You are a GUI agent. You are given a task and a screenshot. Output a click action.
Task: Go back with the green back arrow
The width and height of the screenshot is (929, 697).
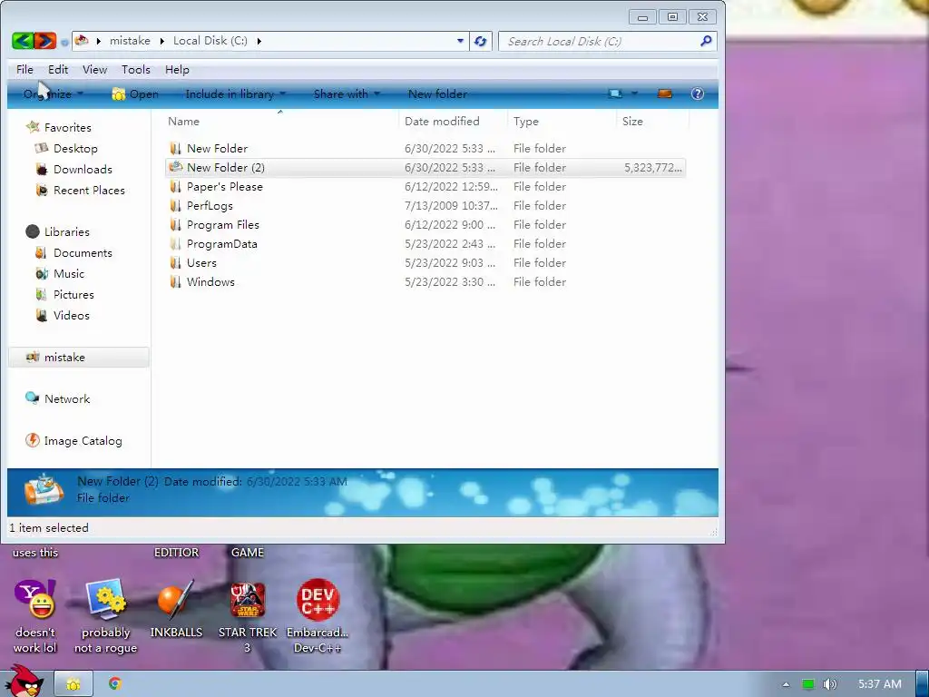[x=23, y=41]
